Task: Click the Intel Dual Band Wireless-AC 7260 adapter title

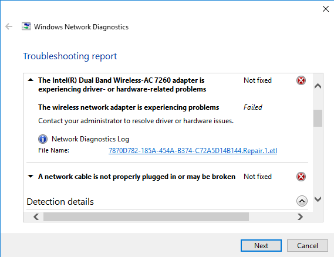Action: point(122,84)
